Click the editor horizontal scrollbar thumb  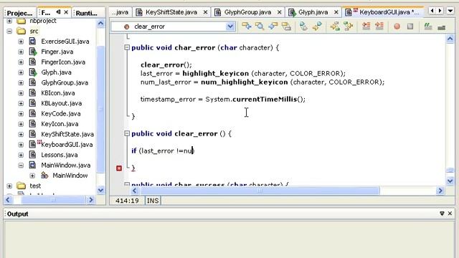(260, 191)
